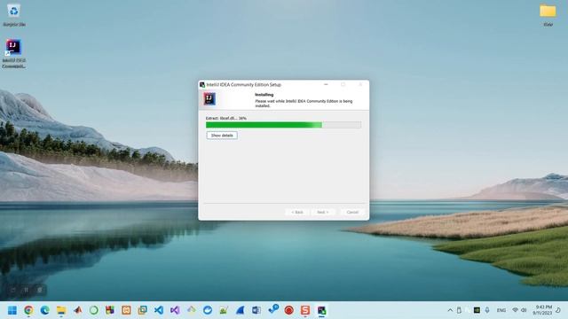Click the Cancel button in setup
568x319 pixels.
coord(352,212)
